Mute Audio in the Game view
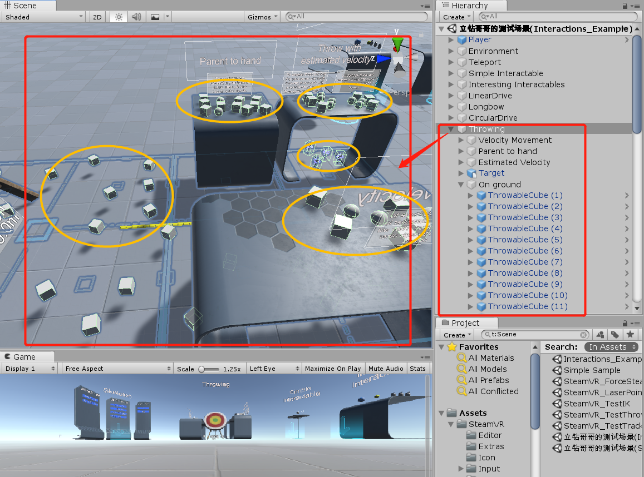644x477 pixels. (x=386, y=367)
